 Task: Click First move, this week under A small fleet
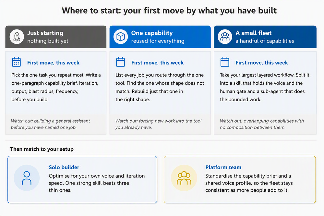pyautogui.click(x=262, y=63)
